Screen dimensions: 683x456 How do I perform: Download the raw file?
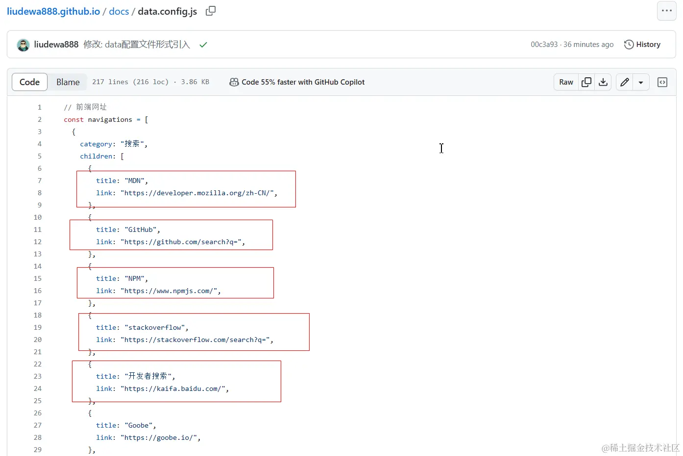[x=603, y=82]
